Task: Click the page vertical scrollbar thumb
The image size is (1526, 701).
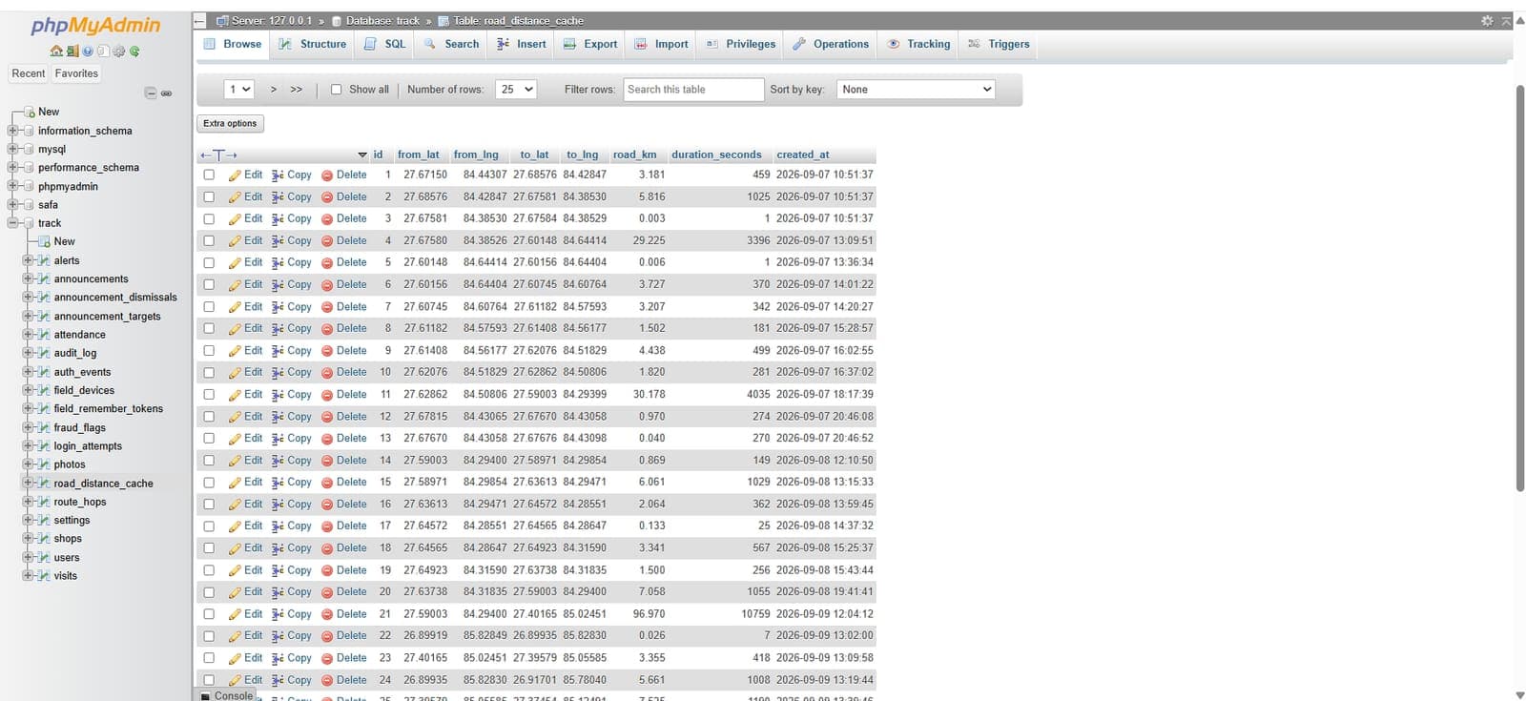Action: tap(1519, 288)
